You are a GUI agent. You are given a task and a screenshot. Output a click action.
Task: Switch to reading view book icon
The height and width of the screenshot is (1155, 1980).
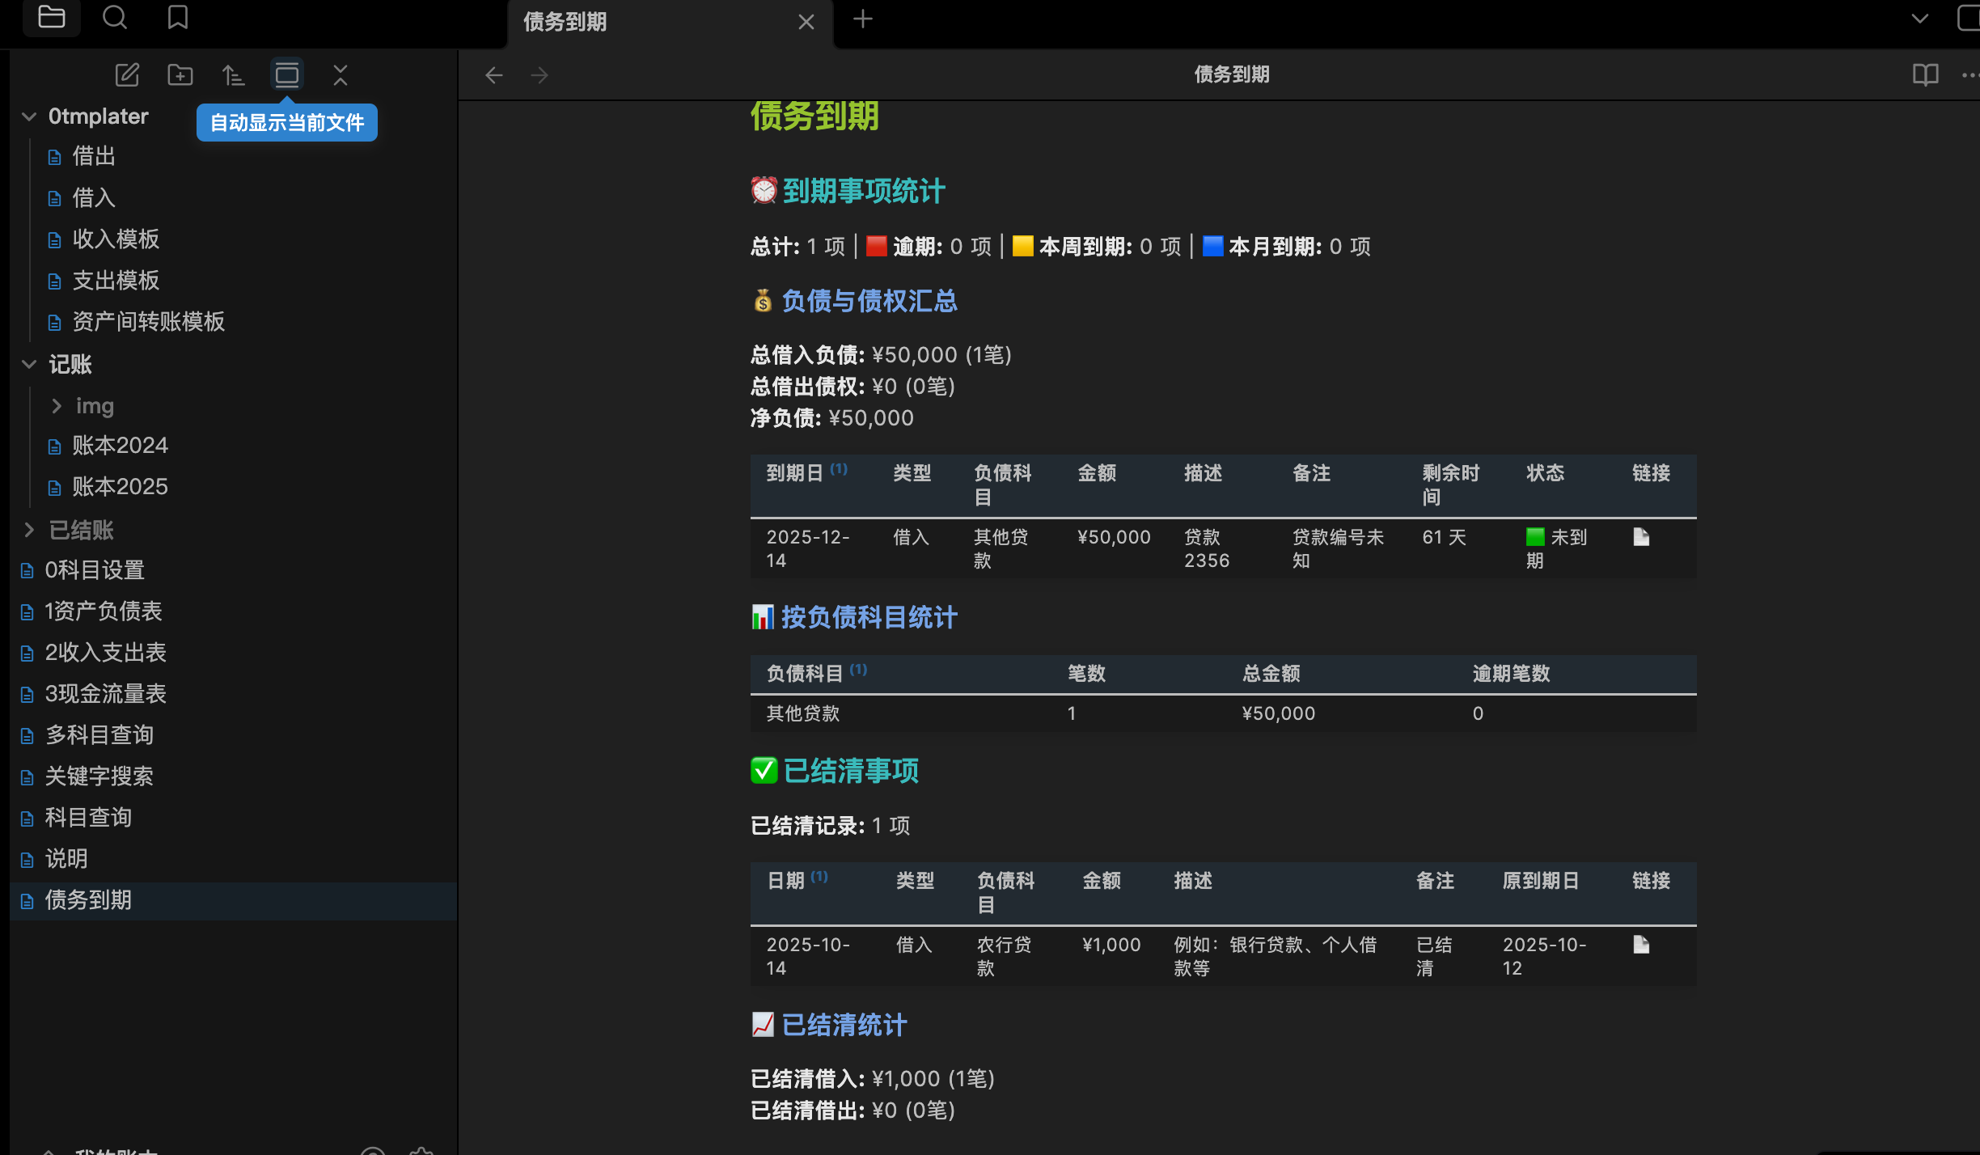[1925, 75]
